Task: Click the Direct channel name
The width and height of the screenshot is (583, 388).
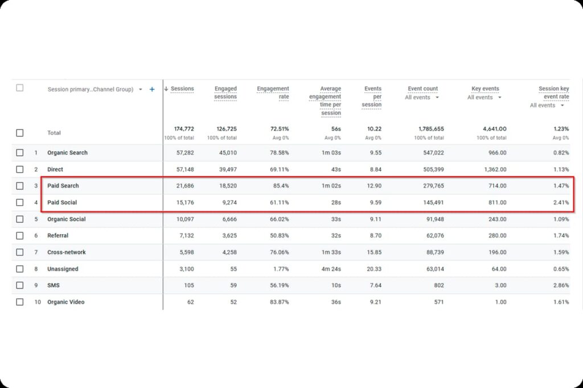Action: click(55, 169)
